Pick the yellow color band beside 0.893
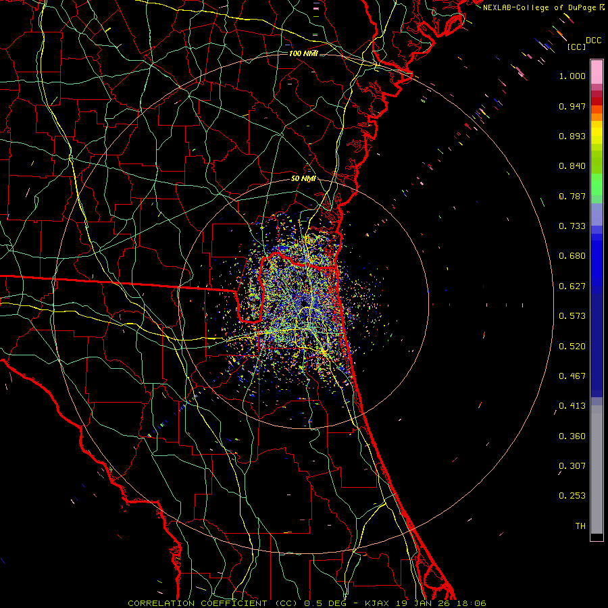The height and width of the screenshot is (608, 608). click(x=597, y=135)
